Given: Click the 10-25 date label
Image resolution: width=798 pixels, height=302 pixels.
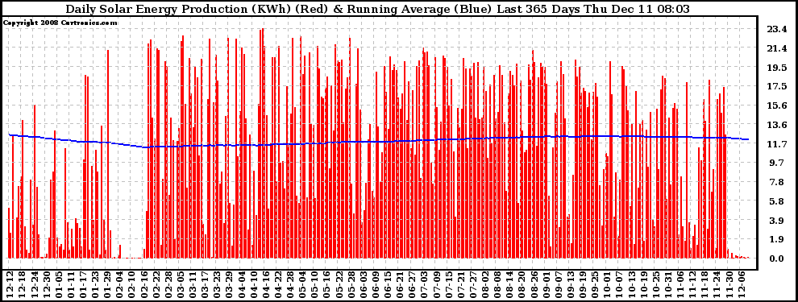Looking at the screenshot, I should 656,284.
